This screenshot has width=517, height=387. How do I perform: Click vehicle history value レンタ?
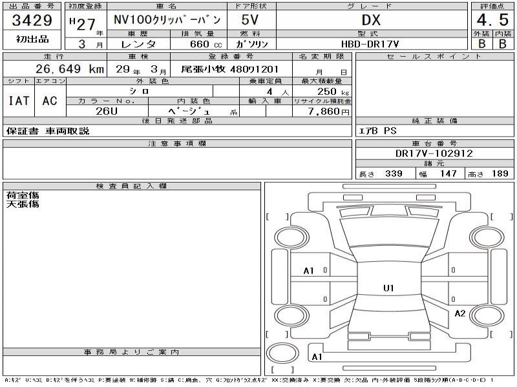point(138,44)
